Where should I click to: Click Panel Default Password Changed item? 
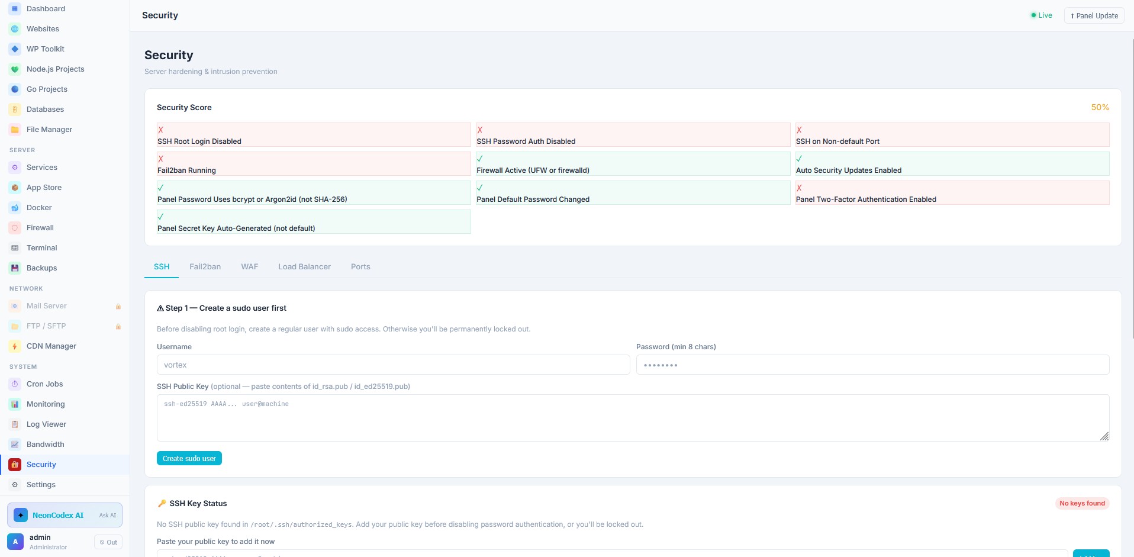tap(633, 193)
